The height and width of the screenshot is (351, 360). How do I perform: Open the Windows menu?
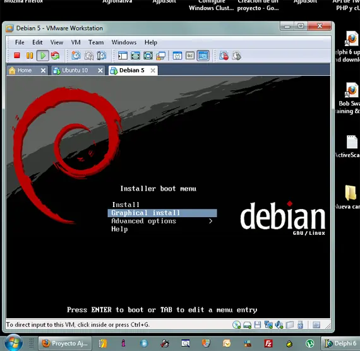pos(124,42)
